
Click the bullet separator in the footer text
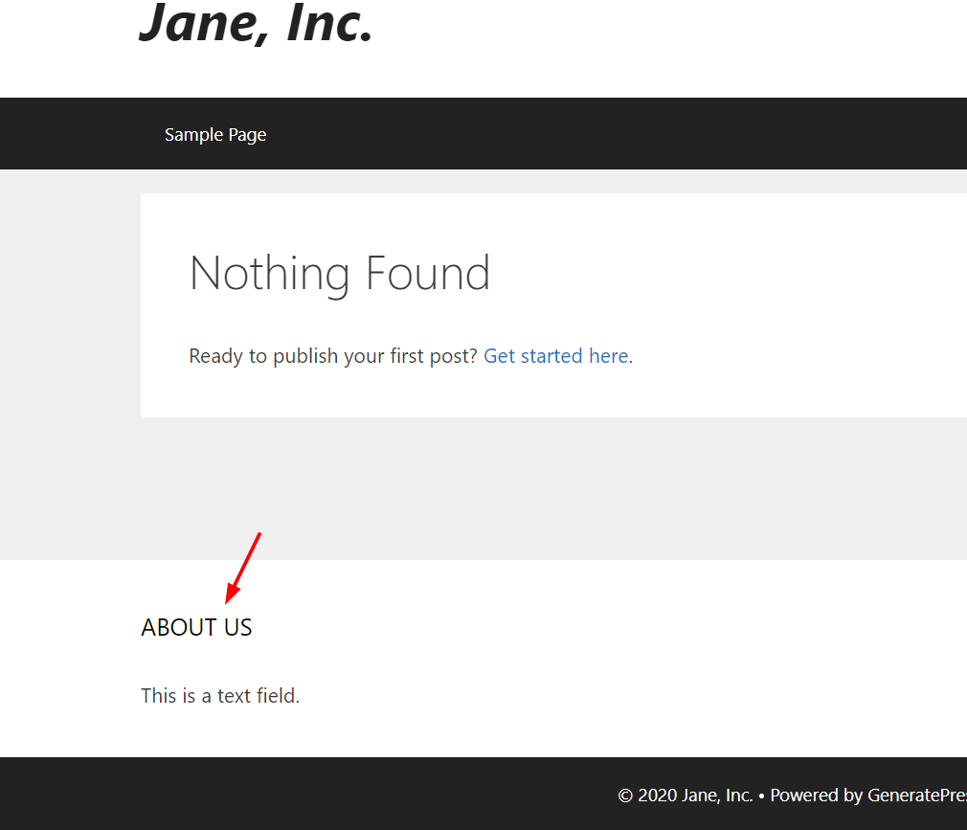(762, 796)
